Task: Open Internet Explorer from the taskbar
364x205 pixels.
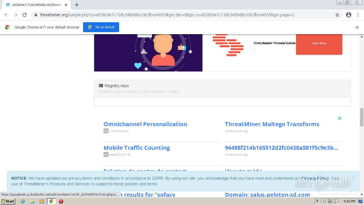Action: (x=22, y=201)
